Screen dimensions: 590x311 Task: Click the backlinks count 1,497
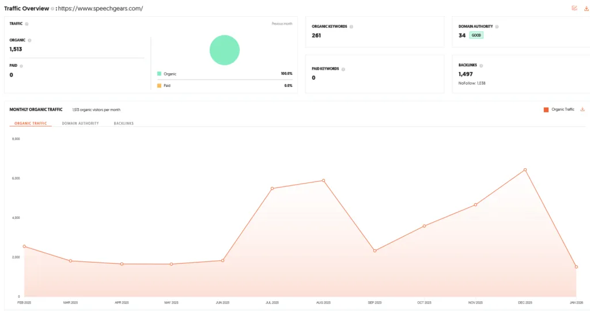(466, 74)
